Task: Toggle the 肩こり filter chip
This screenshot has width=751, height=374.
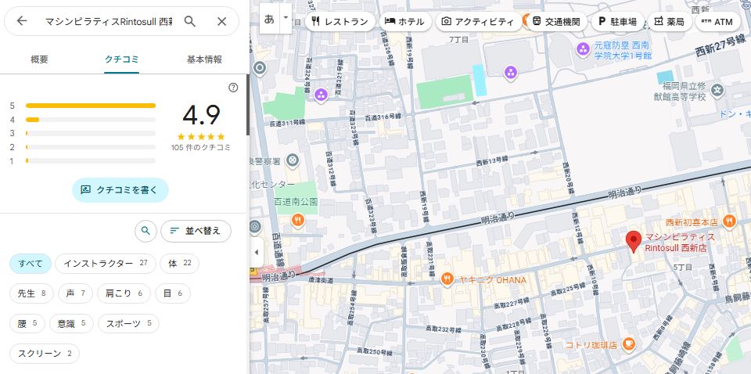Action: [125, 293]
